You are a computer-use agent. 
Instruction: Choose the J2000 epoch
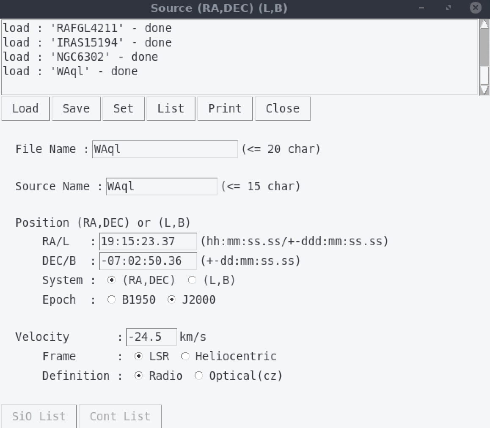pyautogui.click(x=172, y=300)
